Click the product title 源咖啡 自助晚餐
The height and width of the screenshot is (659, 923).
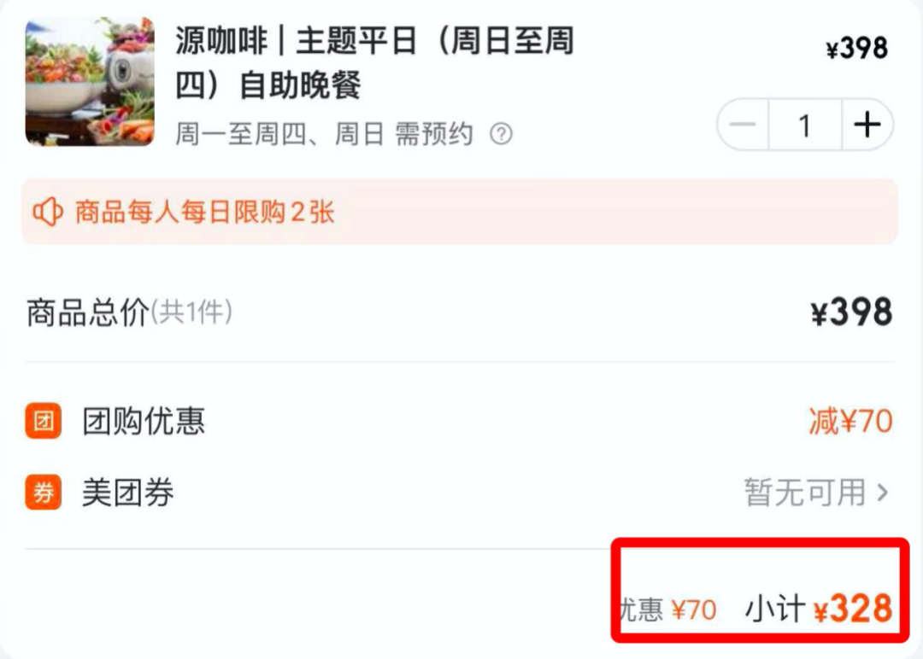coord(375,62)
